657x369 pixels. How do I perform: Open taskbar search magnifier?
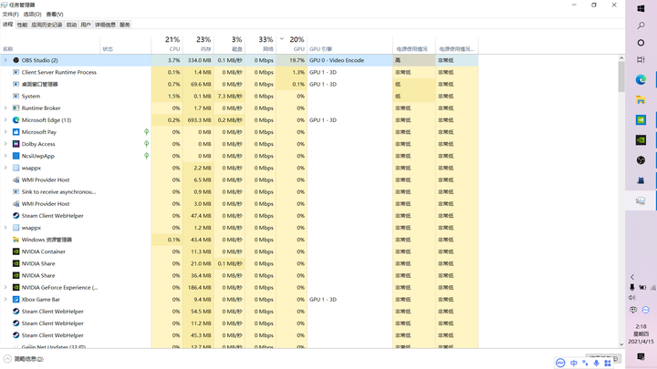(x=641, y=26)
